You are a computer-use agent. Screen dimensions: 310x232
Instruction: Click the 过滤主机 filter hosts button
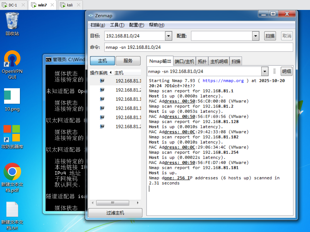pos(115,213)
